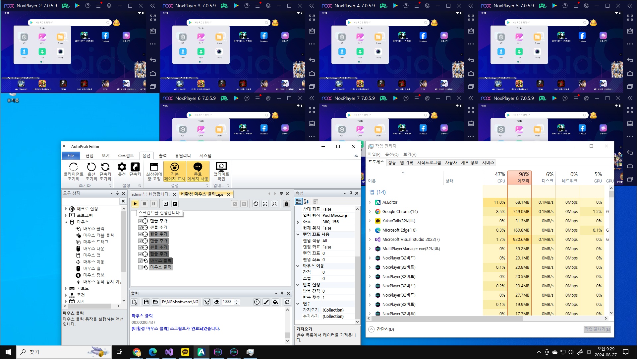The height and width of the screenshot is (359, 637).
Task: Expand the 키보드 tree node
Action: (x=66, y=288)
